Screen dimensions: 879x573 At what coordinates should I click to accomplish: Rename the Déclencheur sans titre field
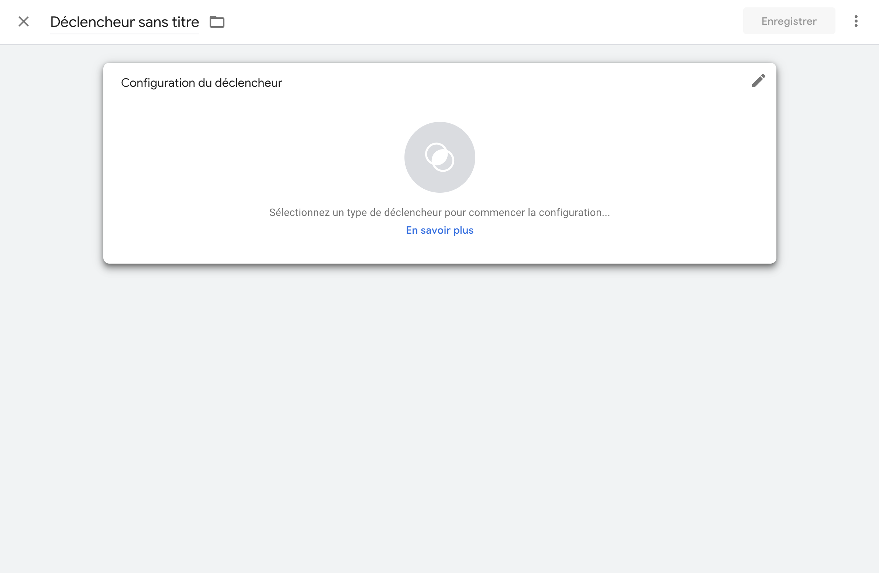pyautogui.click(x=124, y=22)
